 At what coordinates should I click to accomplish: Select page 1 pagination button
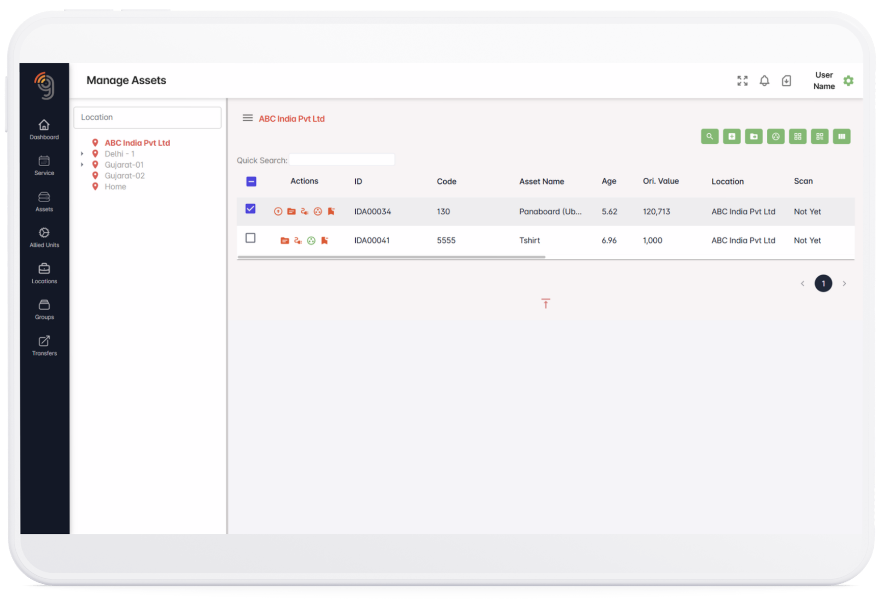tap(823, 283)
